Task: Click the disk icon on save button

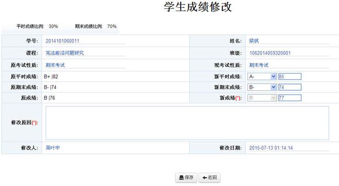Action: point(181,178)
